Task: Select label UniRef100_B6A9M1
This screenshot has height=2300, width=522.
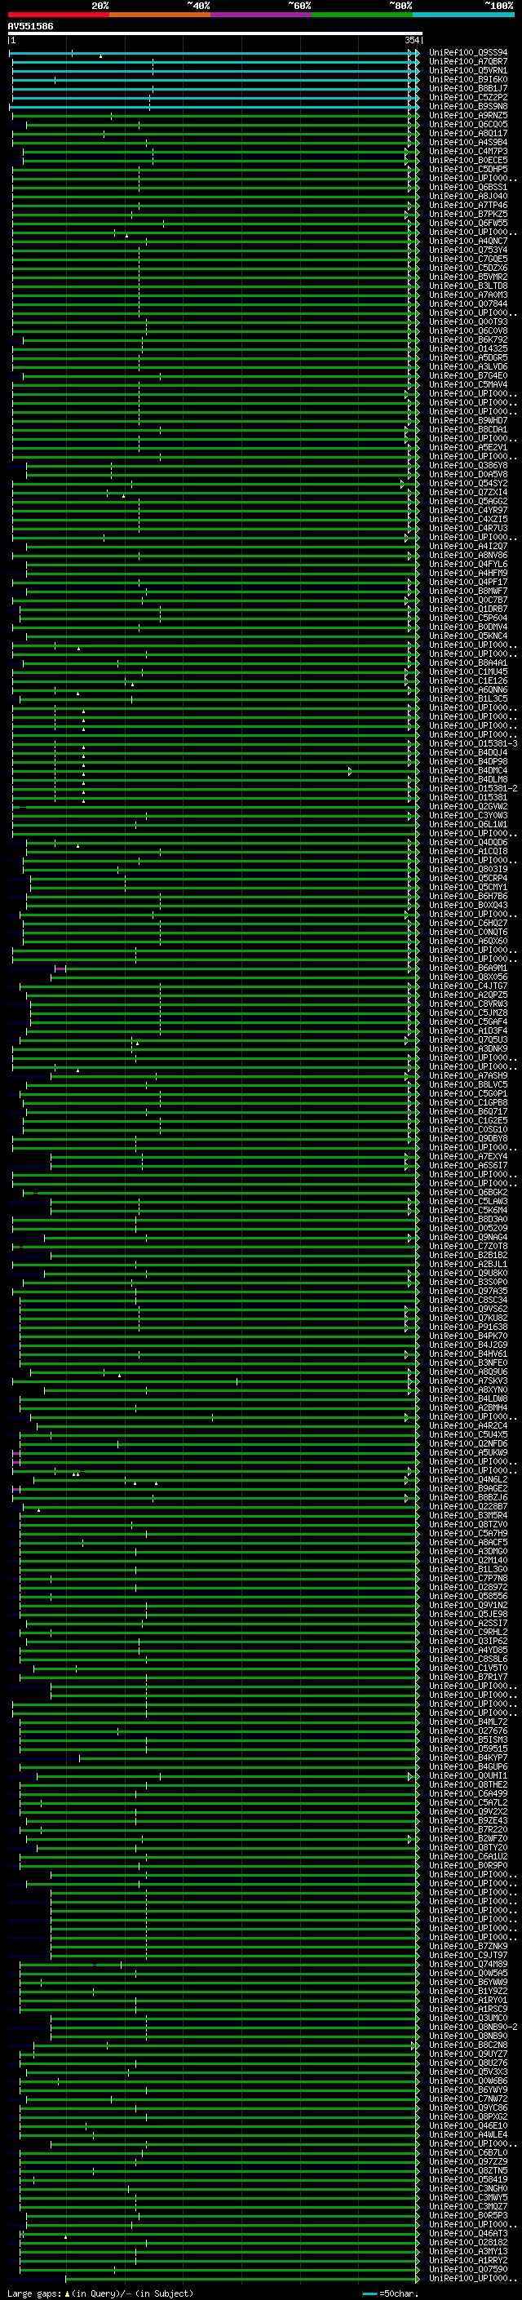Action: 468,968
